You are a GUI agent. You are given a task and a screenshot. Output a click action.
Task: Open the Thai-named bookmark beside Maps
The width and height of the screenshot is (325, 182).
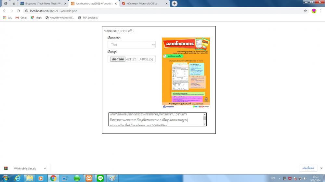[60, 18]
